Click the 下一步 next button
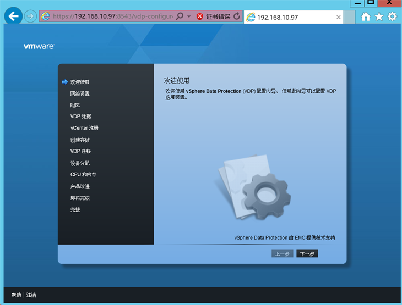 (307, 254)
